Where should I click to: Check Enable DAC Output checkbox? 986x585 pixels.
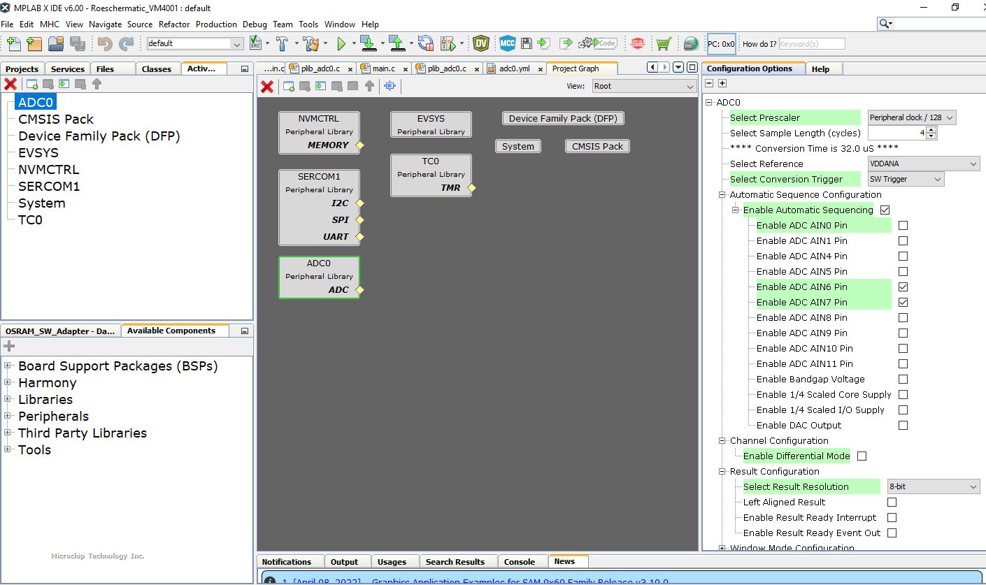point(903,425)
